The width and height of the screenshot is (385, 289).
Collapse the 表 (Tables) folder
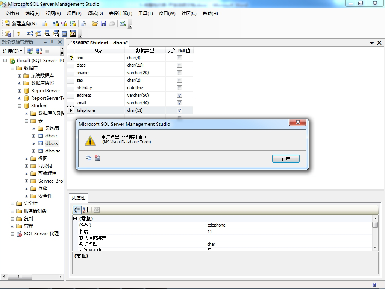(x=27, y=121)
